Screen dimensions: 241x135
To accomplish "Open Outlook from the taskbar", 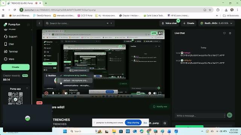I will click(135, 131).
